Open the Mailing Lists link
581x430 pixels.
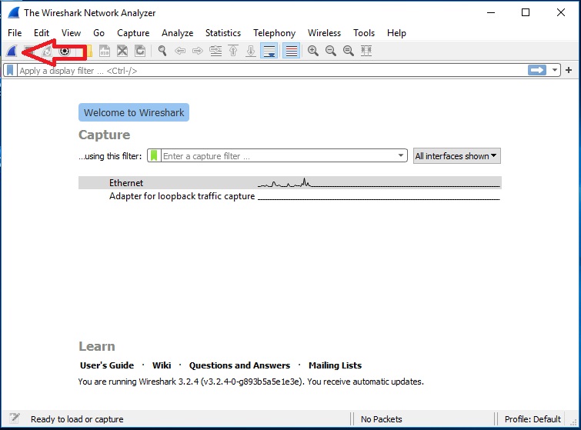[x=335, y=365]
